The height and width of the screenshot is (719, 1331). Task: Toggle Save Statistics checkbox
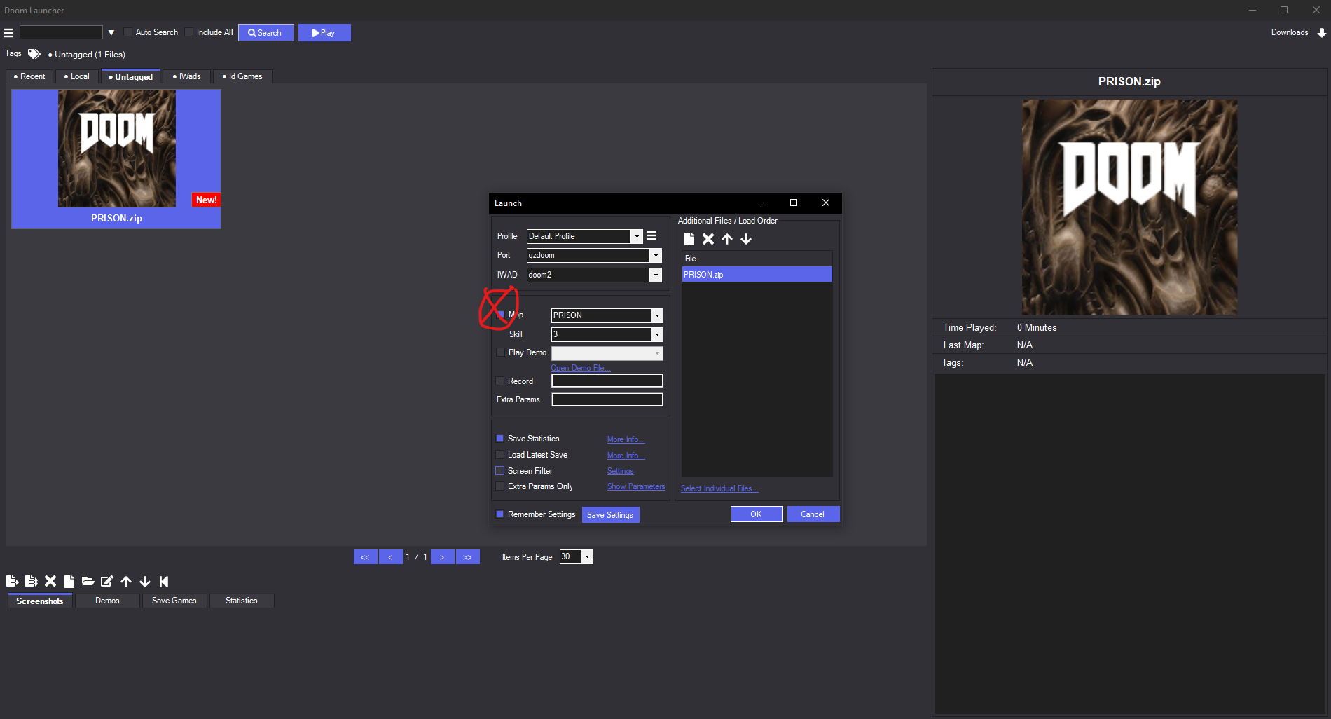click(500, 439)
